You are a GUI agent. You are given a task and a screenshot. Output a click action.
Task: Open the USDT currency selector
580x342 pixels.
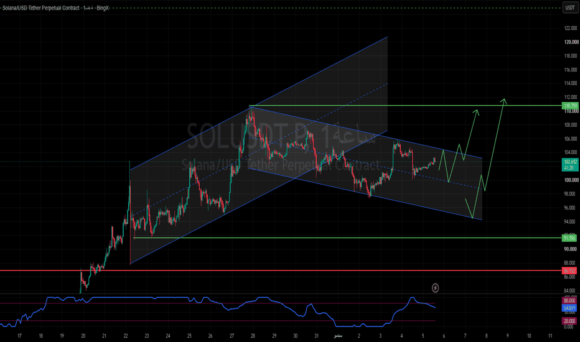click(570, 7)
